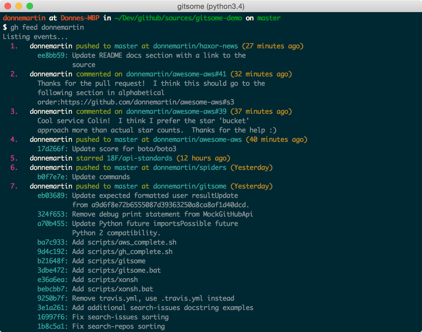The width and height of the screenshot is (422, 332).
Task: Click the green maximize window button
Action: (x=30, y=6)
